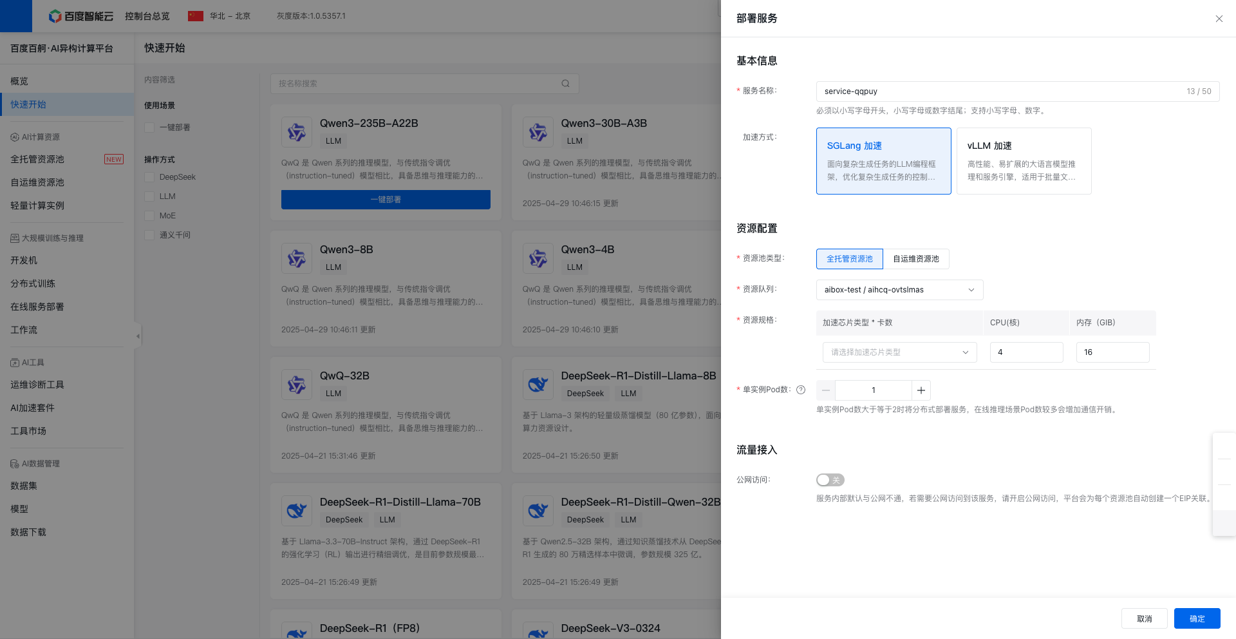Click the search magnifier icon
This screenshot has height=639, width=1236.
click(x=565, y=83)
